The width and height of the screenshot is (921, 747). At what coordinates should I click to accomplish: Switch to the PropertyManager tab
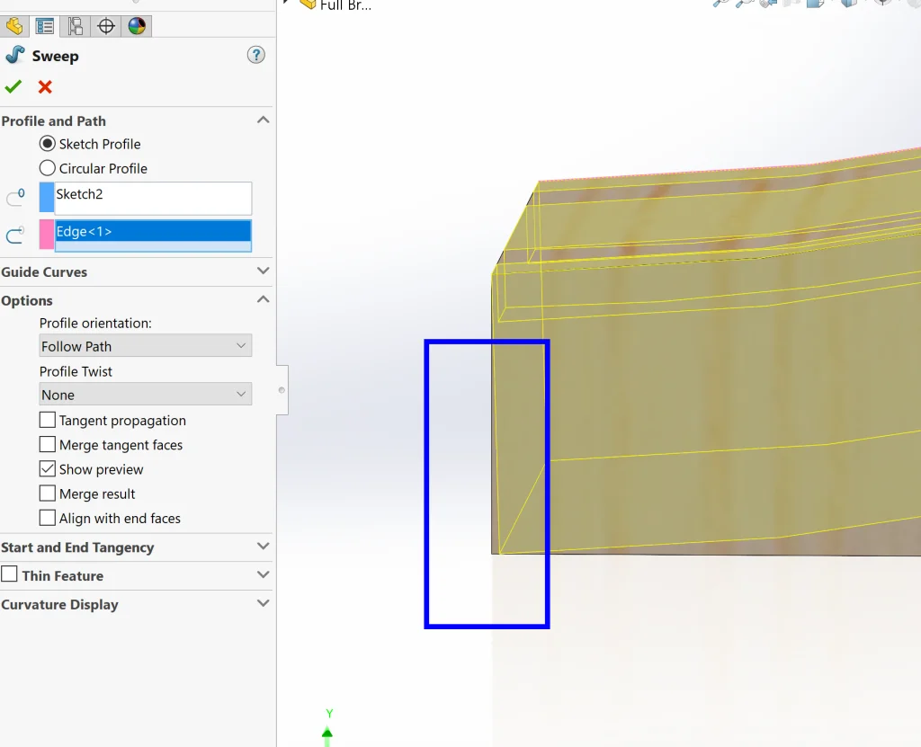coord(45,26)
